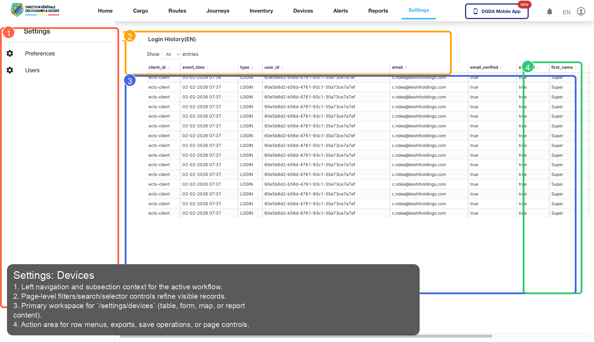Select the gear icon beside Preferences
This screenshot has height=342, width=594.
[x=10, y=53]
